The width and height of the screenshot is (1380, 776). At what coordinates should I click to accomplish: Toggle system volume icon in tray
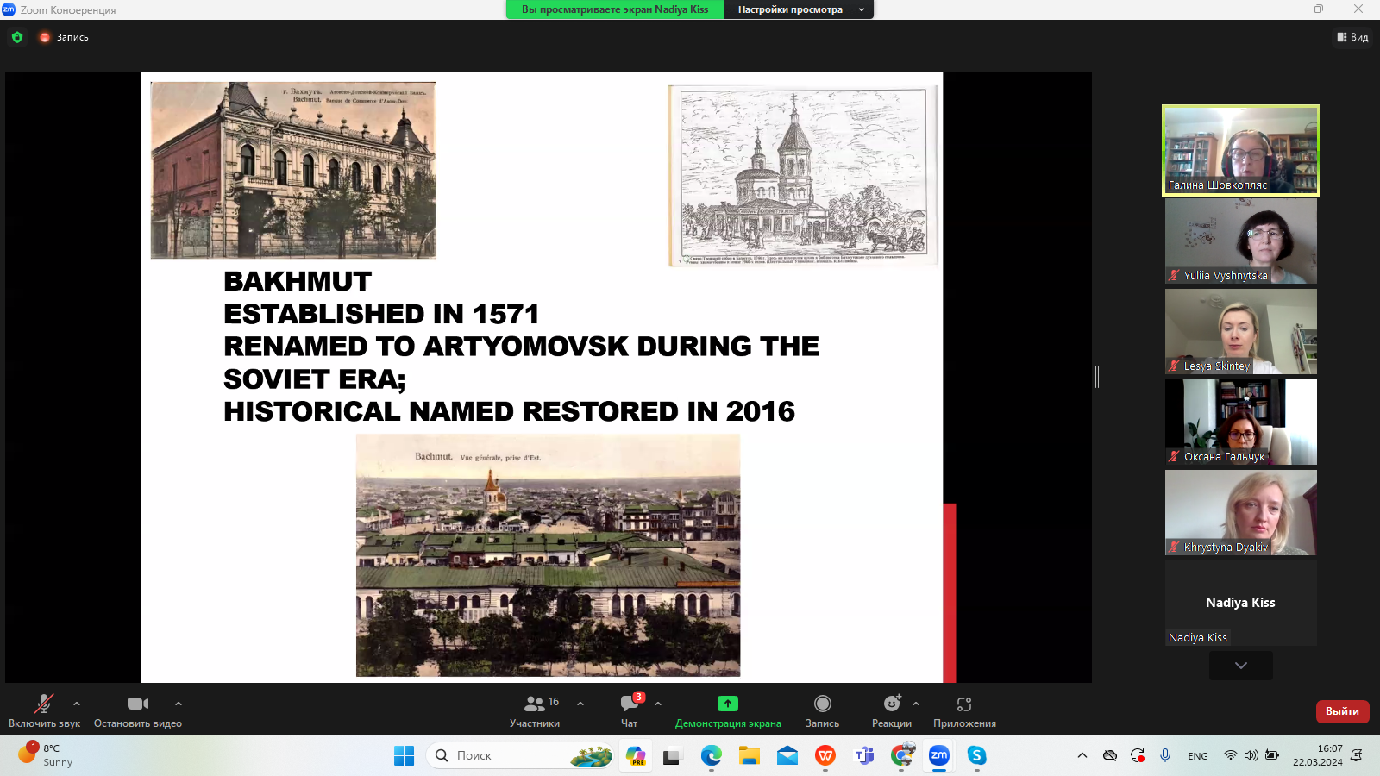tap(1251, 755)
